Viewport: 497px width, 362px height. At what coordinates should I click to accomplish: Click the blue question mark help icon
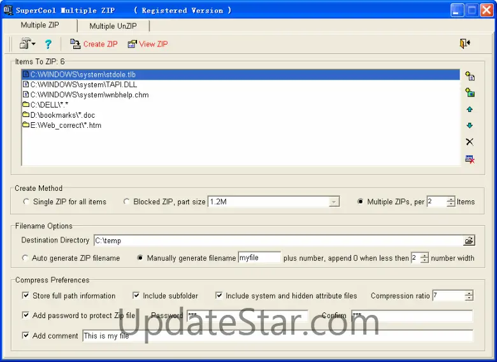point(48,44)
